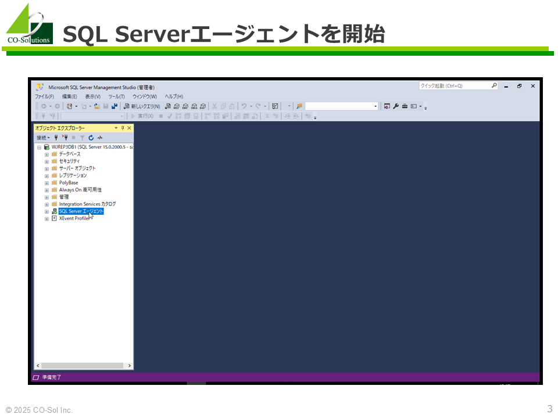Expand the セキュリティ folder node
558x418 pixels.
46,162
